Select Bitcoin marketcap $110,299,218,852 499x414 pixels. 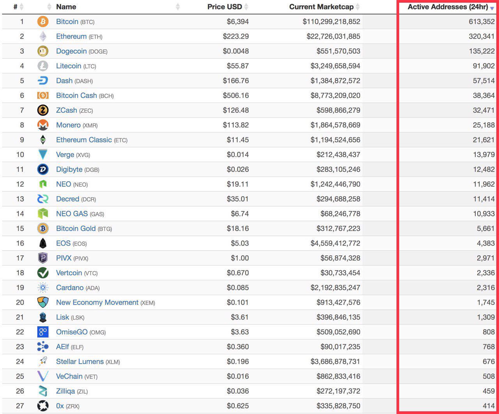(331, 22)
